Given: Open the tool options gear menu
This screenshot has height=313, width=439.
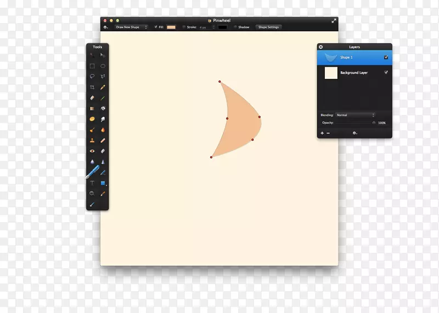Looking at the screenshot, I should pyautogui.click(x=106, y=27).
